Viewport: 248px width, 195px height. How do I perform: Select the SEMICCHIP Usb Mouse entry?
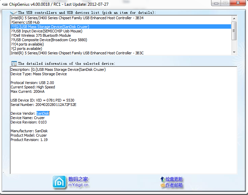pyautogui.click(x=120, y=31)
